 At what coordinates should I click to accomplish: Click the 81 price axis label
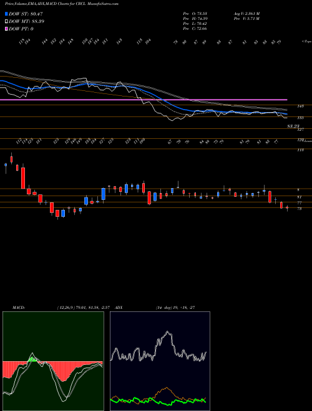click(299, 197)
